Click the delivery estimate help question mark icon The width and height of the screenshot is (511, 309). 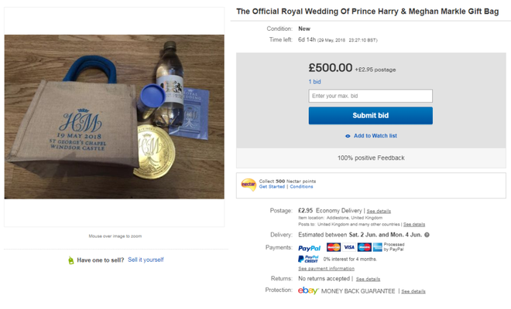click(427, 235)
